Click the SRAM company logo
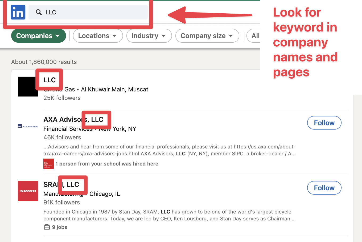 point(28,191)
